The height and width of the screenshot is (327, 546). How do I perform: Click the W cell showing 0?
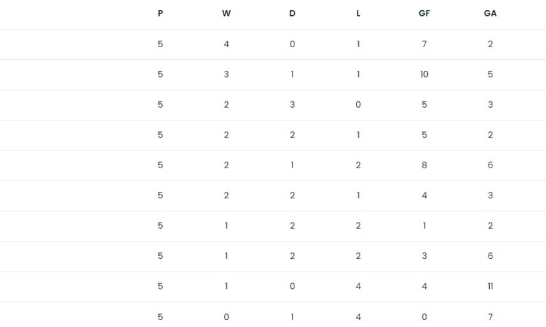click(226, 317)
